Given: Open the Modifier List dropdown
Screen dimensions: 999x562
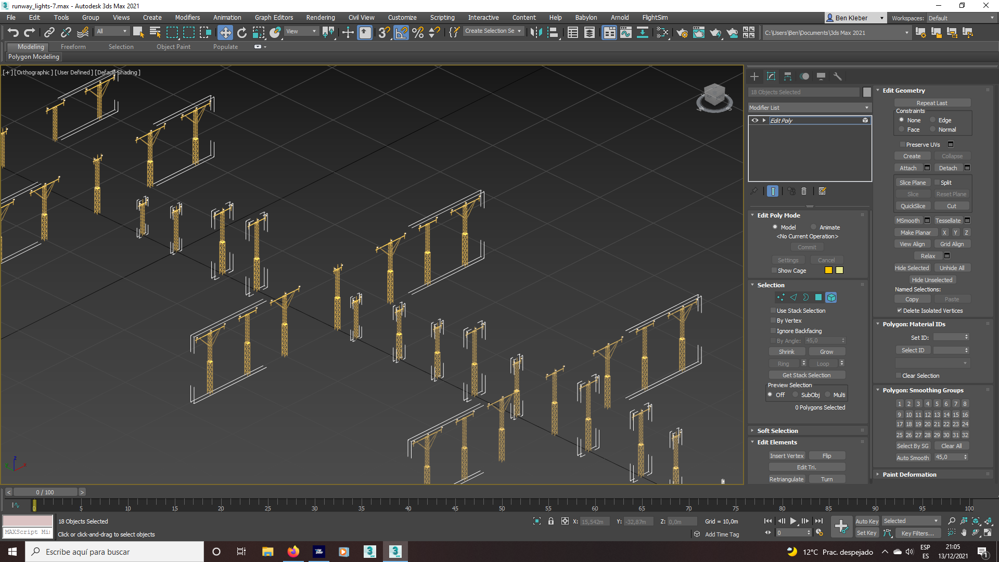Looking at the screenshot, I should 866,107.
